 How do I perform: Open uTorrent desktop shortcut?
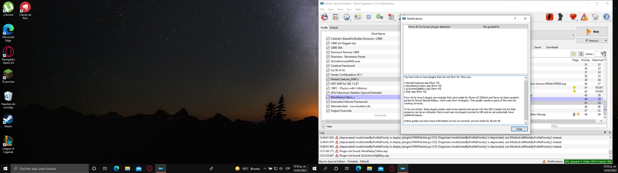click(8, 9)
